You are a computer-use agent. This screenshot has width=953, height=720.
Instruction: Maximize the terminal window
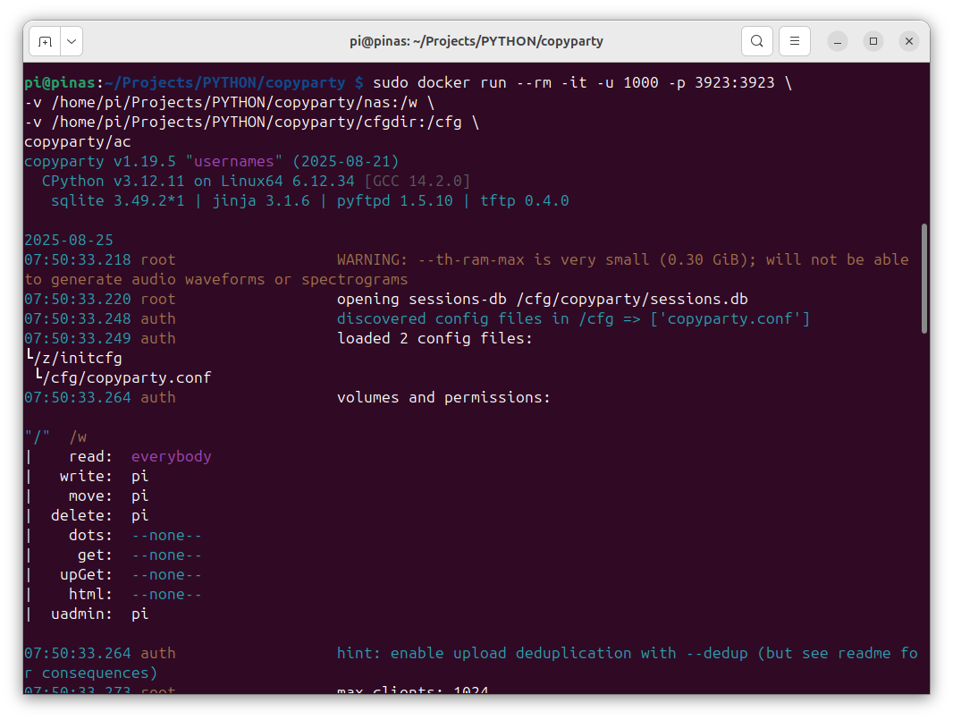pos(873,41)
